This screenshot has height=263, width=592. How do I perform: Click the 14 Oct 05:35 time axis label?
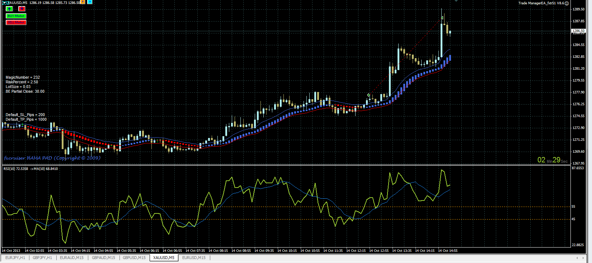tap(126, 251)
